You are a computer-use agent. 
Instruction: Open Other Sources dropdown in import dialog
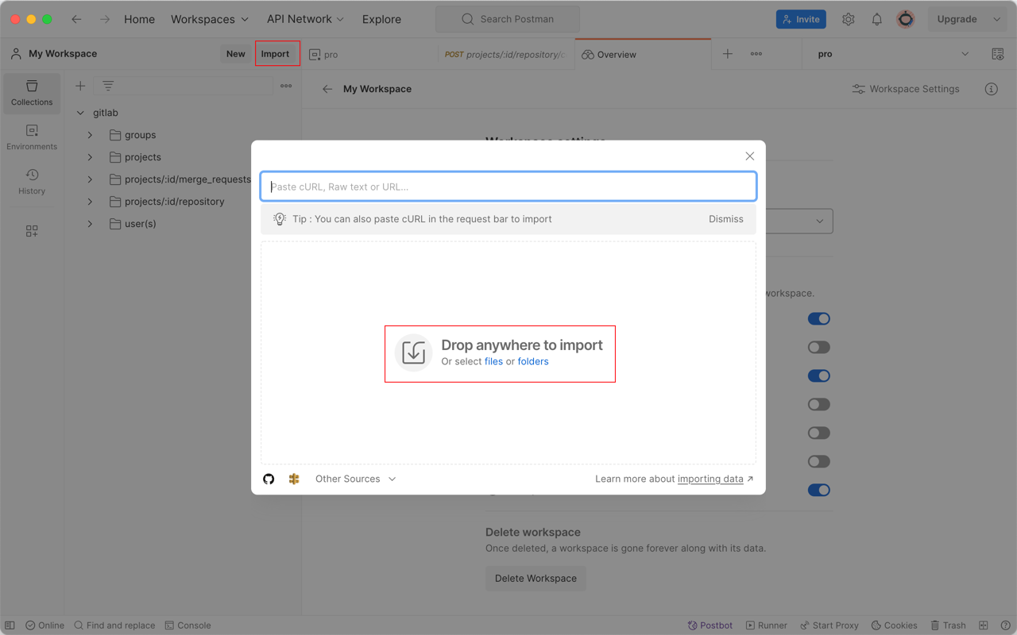355,479
